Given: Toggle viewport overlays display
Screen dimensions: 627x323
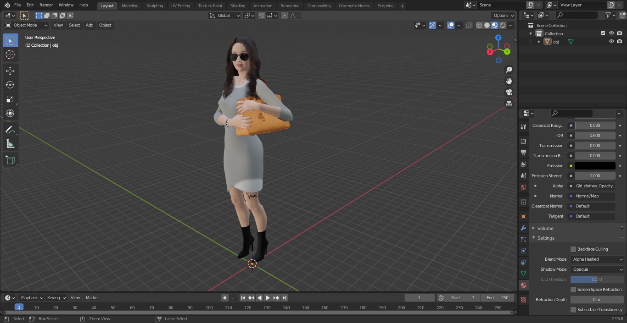Looking at the screenshot, I should coord(451,25).
